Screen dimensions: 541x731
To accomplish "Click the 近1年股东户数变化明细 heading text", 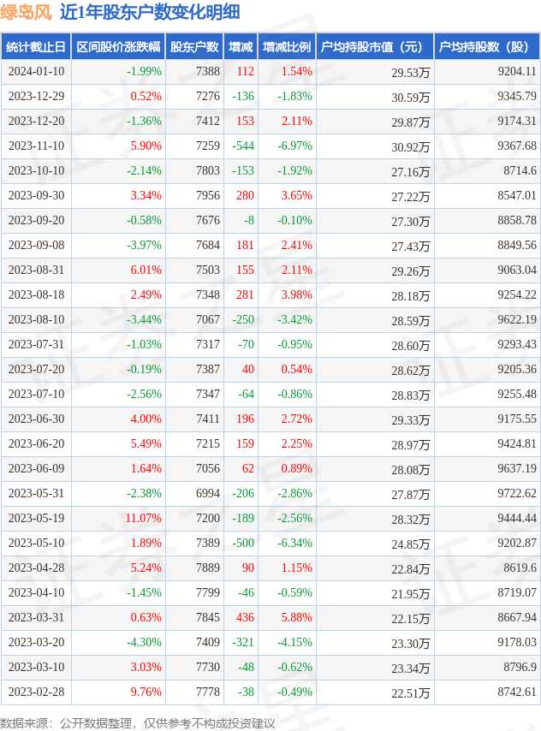I will (x=150, y=12).
